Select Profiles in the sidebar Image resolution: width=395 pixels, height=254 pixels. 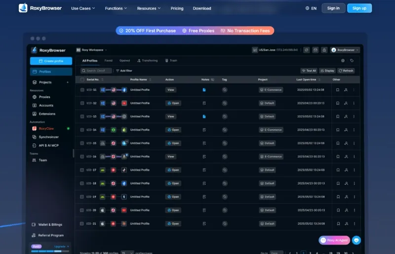pyautogui.click(x=51, y=72)
